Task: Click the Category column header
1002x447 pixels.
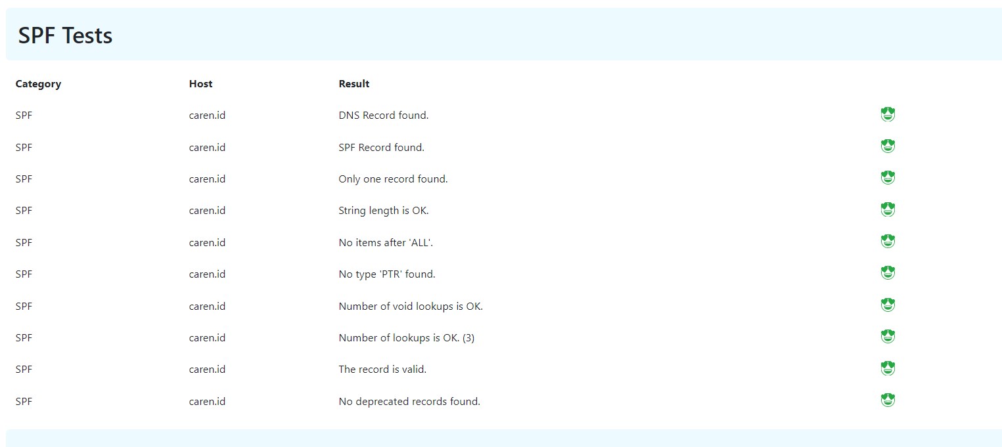Action: (x=38, y=84)
